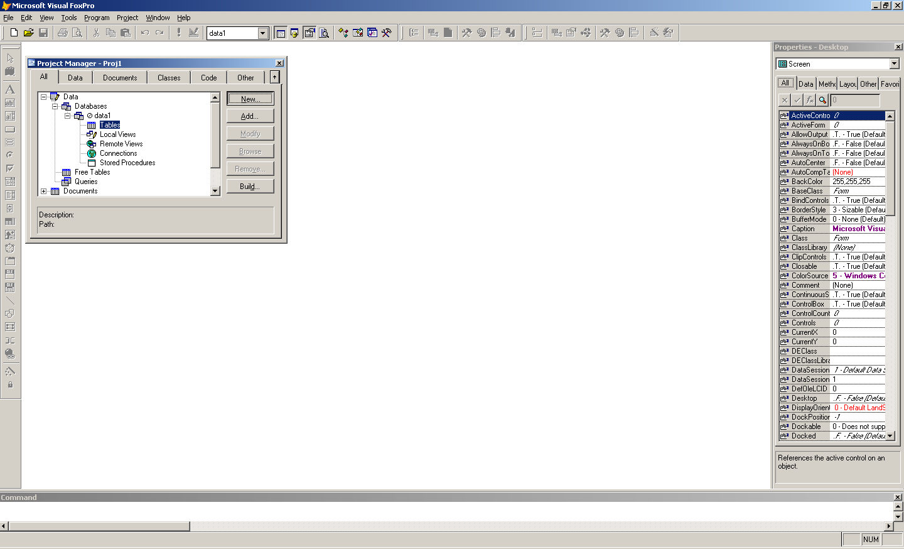Image resolution: width=904 pixels, height=549 pixels.
Task: Select the Hyperlink globe control tool
Action: tap(10, 354)
